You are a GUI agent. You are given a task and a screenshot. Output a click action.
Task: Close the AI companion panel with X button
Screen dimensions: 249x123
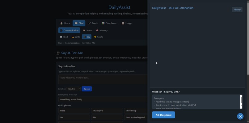240,116
